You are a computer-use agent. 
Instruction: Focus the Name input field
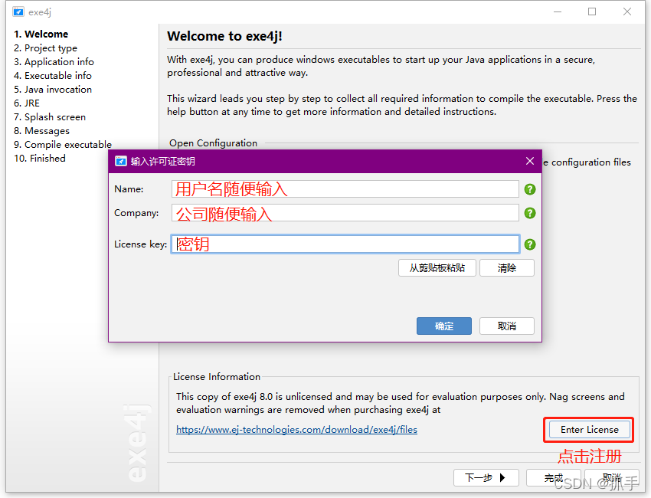[x=345, y=189]
